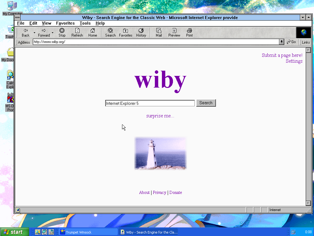Refresh the current page
314x236 pixels.
pyautogui.click(x=77, y=32)
